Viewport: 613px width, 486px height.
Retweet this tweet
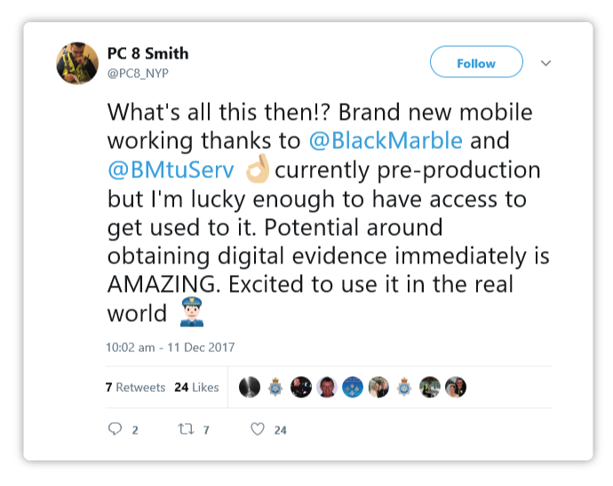[187, 429]
